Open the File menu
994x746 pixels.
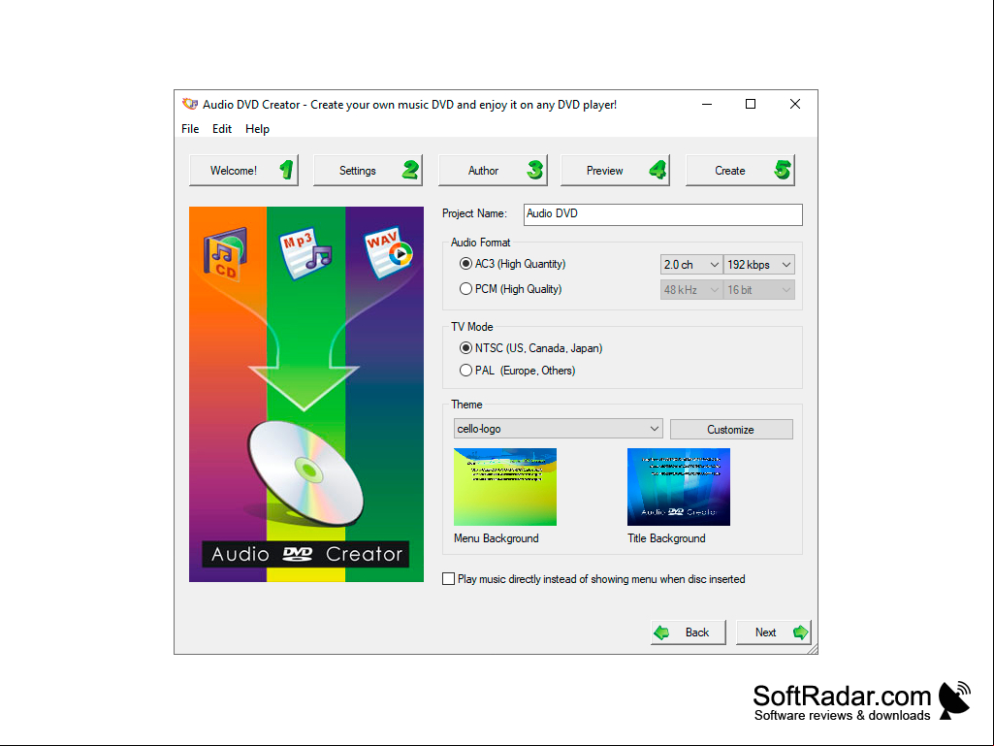tap(190, 129)
